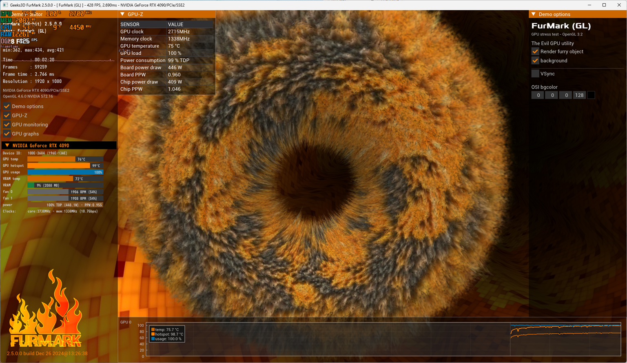
Task: Click the Device ID 10DE-2684 line
Action: pyautogui.click(x=35, y=153)
